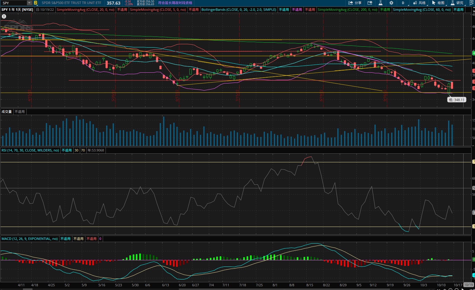
Task: Click the 成交量 volume panel label
Action: click(7, 112)
